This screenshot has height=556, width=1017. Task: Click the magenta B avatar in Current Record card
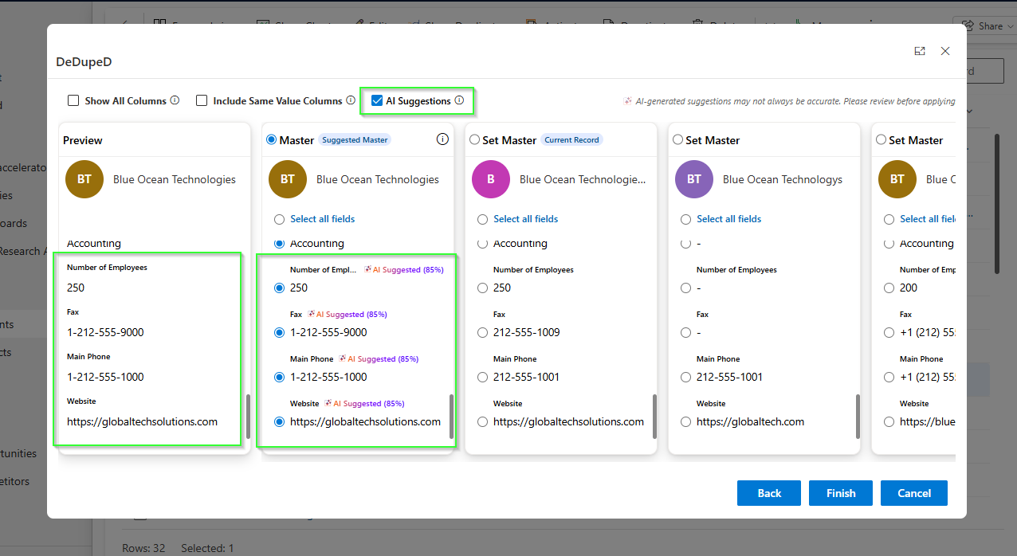click(491, 179)
